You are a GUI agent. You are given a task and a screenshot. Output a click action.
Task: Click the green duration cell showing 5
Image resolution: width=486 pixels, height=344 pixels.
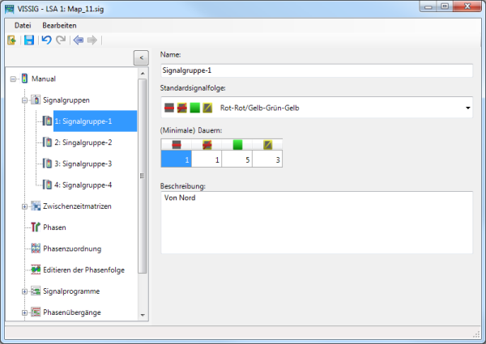click(237, 160)
